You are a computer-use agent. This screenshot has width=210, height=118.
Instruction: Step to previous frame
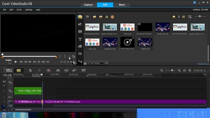26,62
